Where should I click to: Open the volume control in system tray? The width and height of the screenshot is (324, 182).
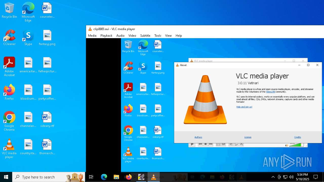coord(291,177)
